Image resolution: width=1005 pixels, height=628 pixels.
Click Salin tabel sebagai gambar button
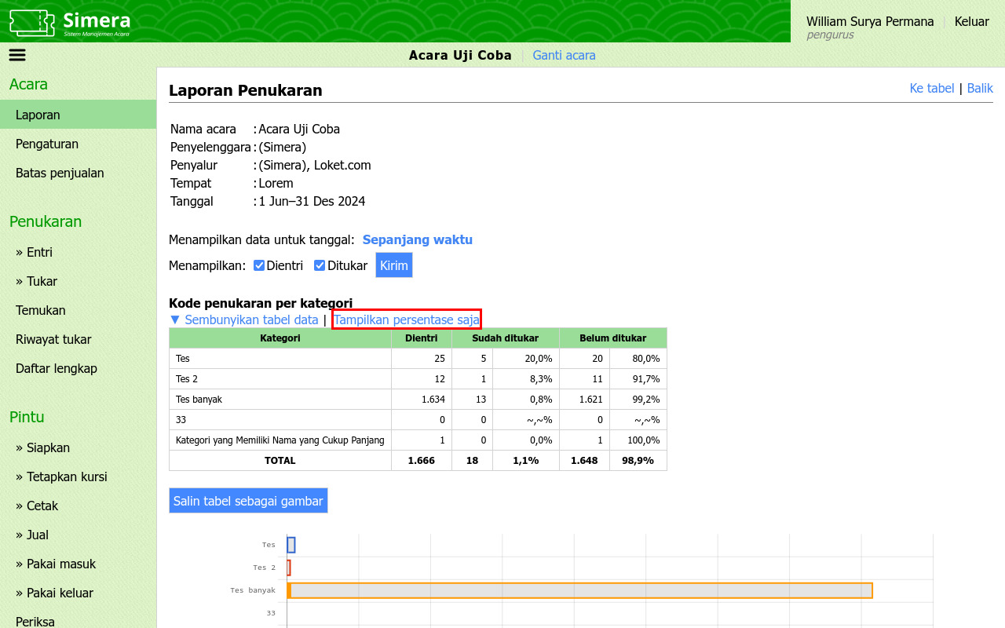(x=248, y=501)
